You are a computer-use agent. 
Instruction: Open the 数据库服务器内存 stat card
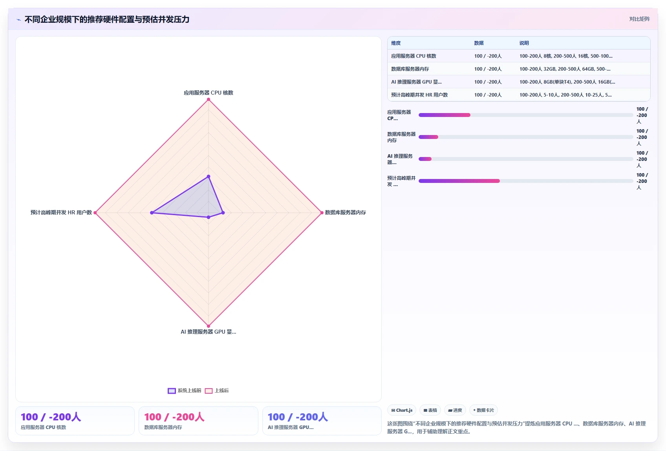(x=198, y=421)
